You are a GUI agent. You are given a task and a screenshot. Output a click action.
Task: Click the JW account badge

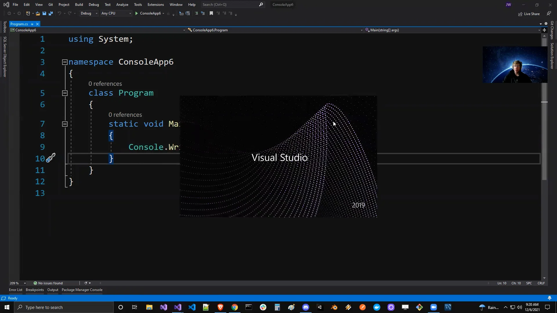[x=508, y=5]
